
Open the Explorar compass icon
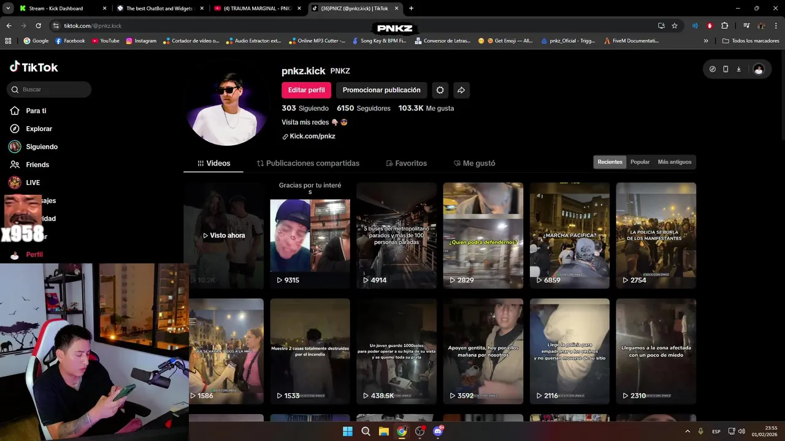point(15,129)
